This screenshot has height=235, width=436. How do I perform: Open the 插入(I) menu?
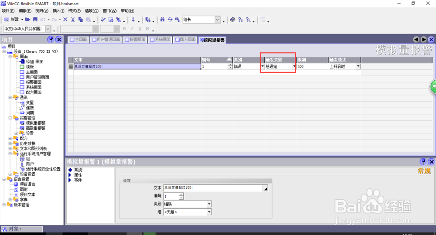(x=58, y=11)
